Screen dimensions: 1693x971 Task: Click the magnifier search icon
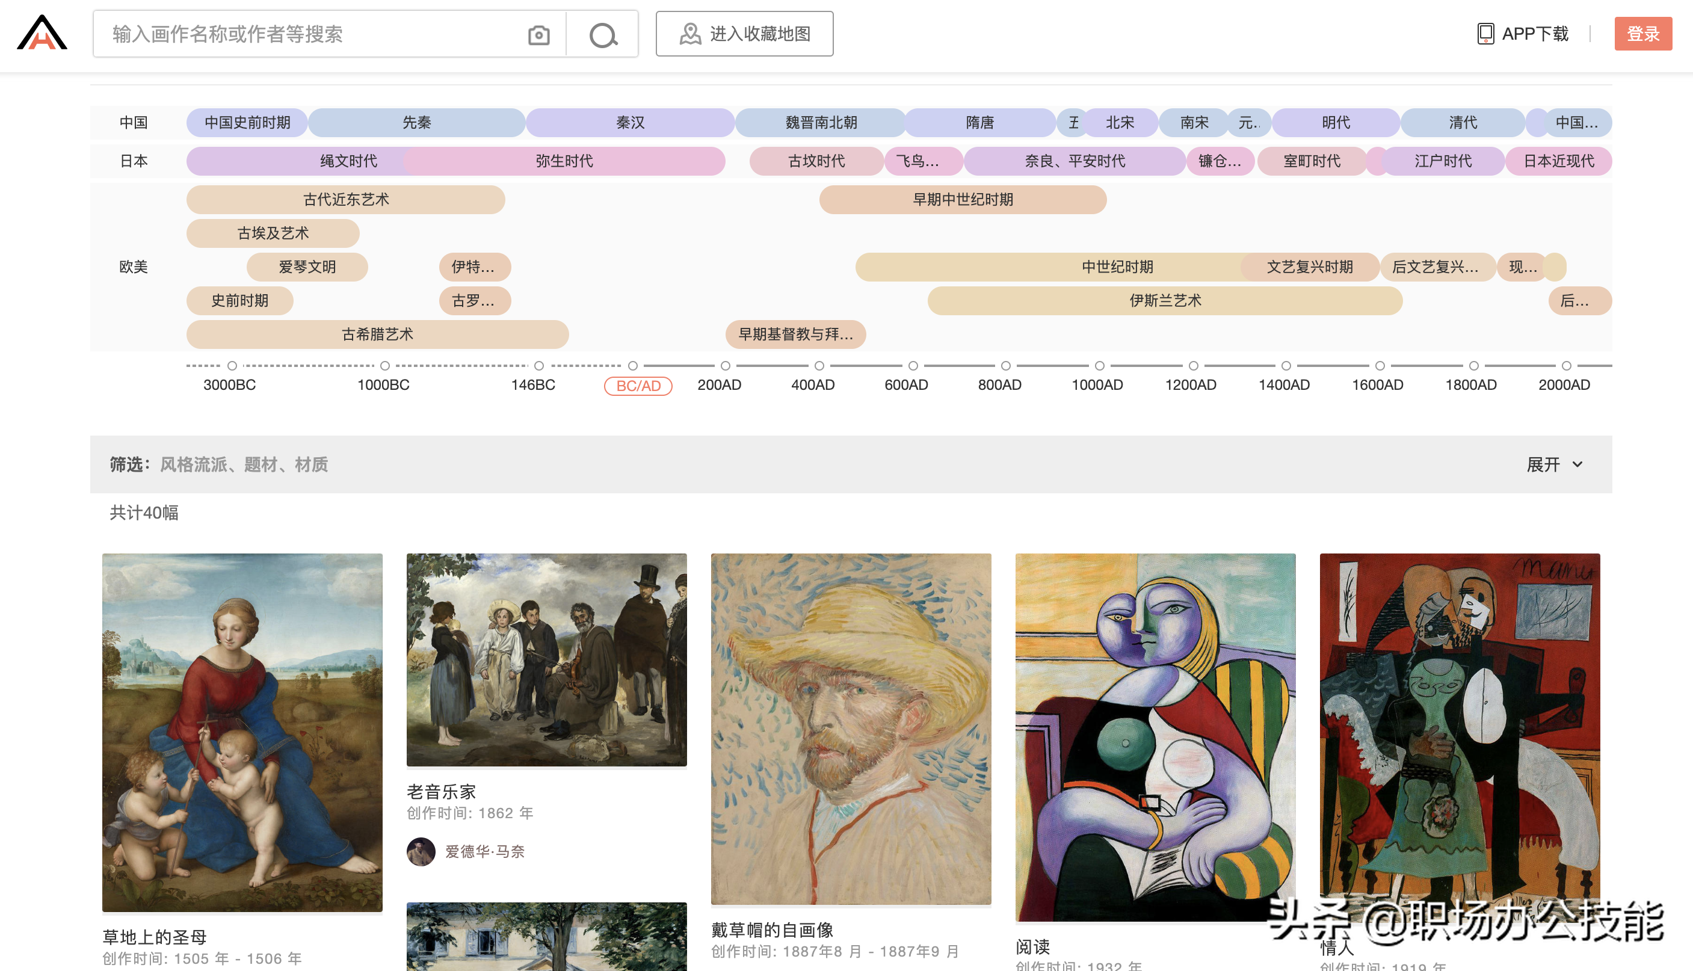(x=603, y=35)
